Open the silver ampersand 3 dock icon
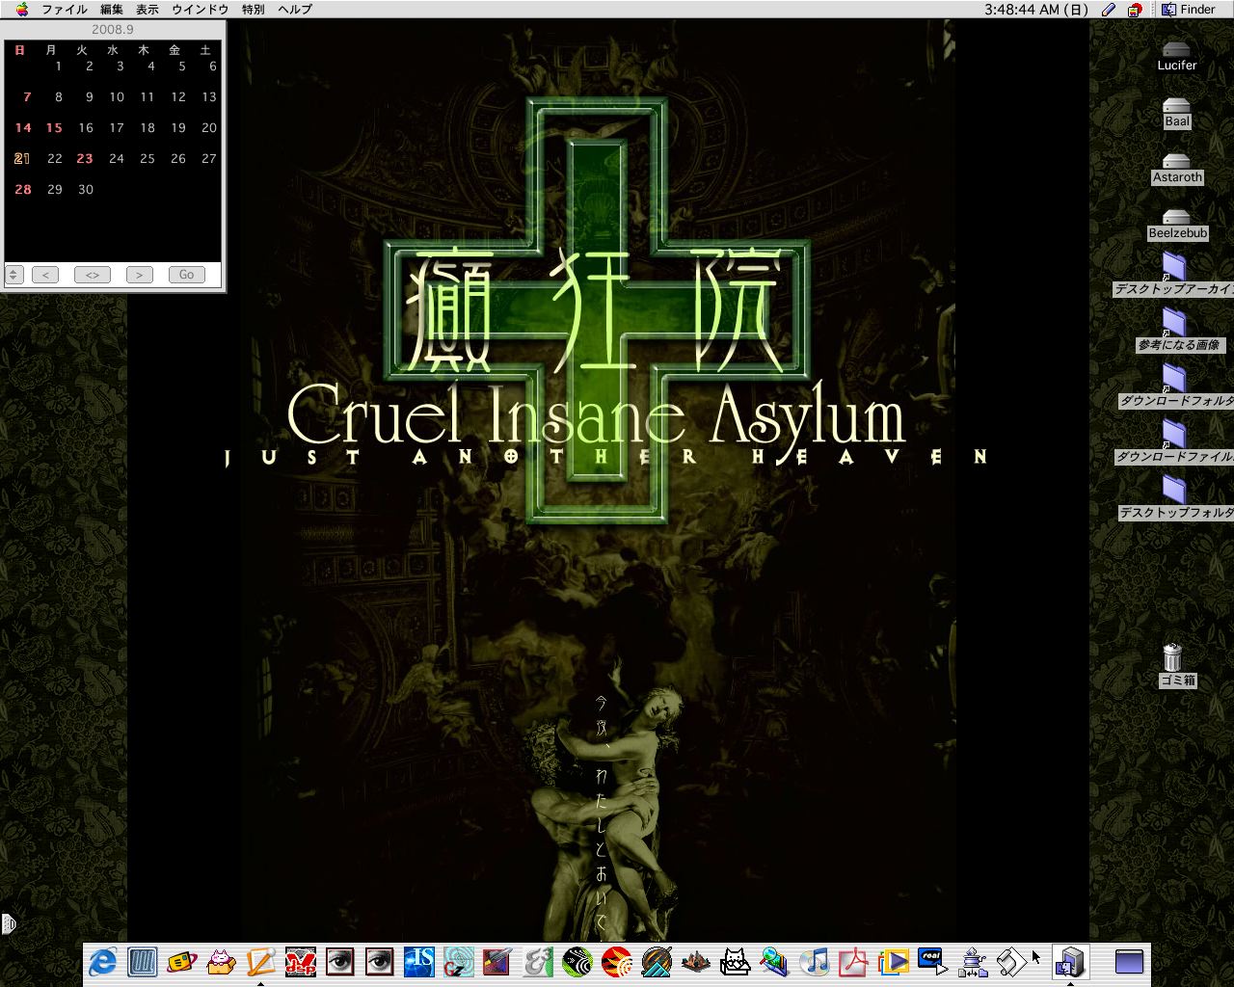Screen dimensions: 1234x987 coord(537,962)
